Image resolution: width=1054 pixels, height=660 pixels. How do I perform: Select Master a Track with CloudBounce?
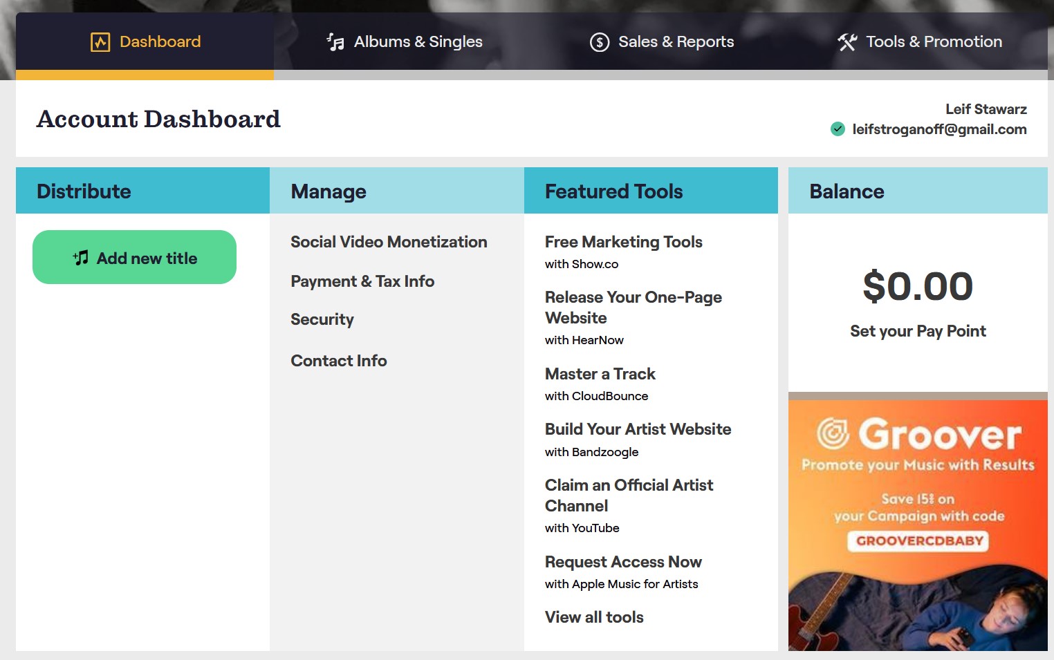600,374
